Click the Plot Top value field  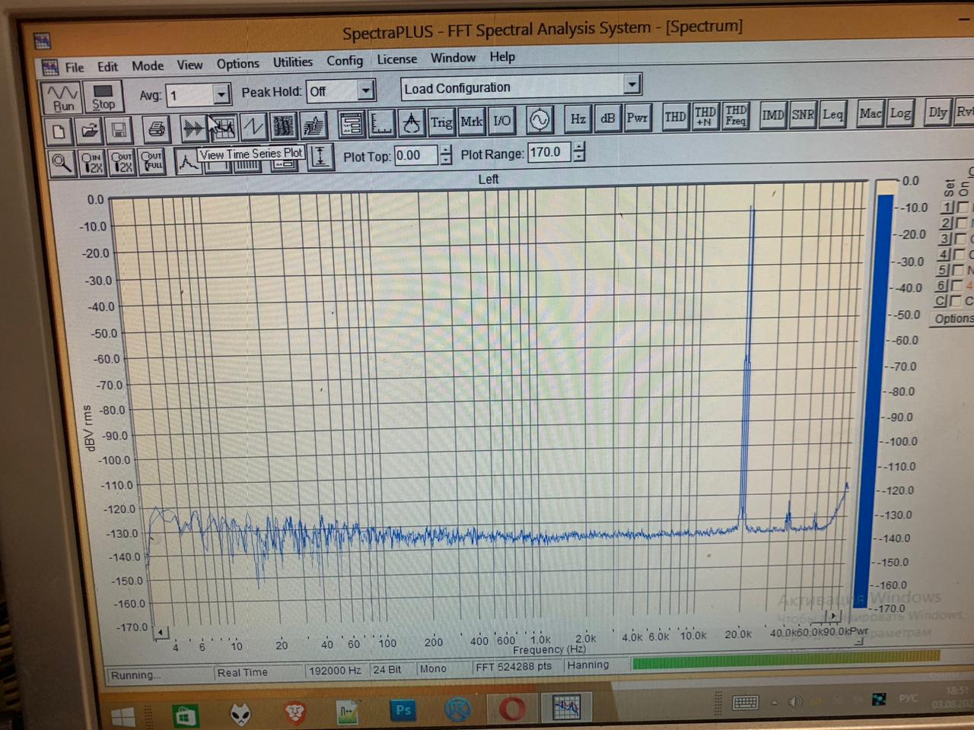click(x=415, y=155)
